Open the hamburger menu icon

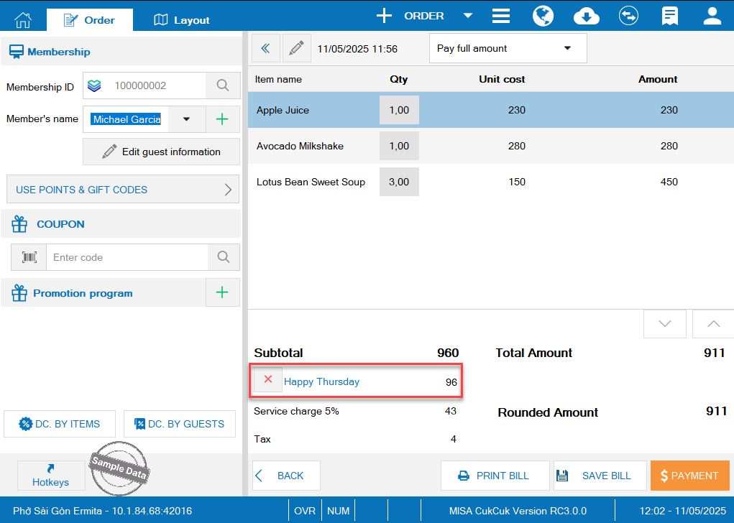pos(501,16)
